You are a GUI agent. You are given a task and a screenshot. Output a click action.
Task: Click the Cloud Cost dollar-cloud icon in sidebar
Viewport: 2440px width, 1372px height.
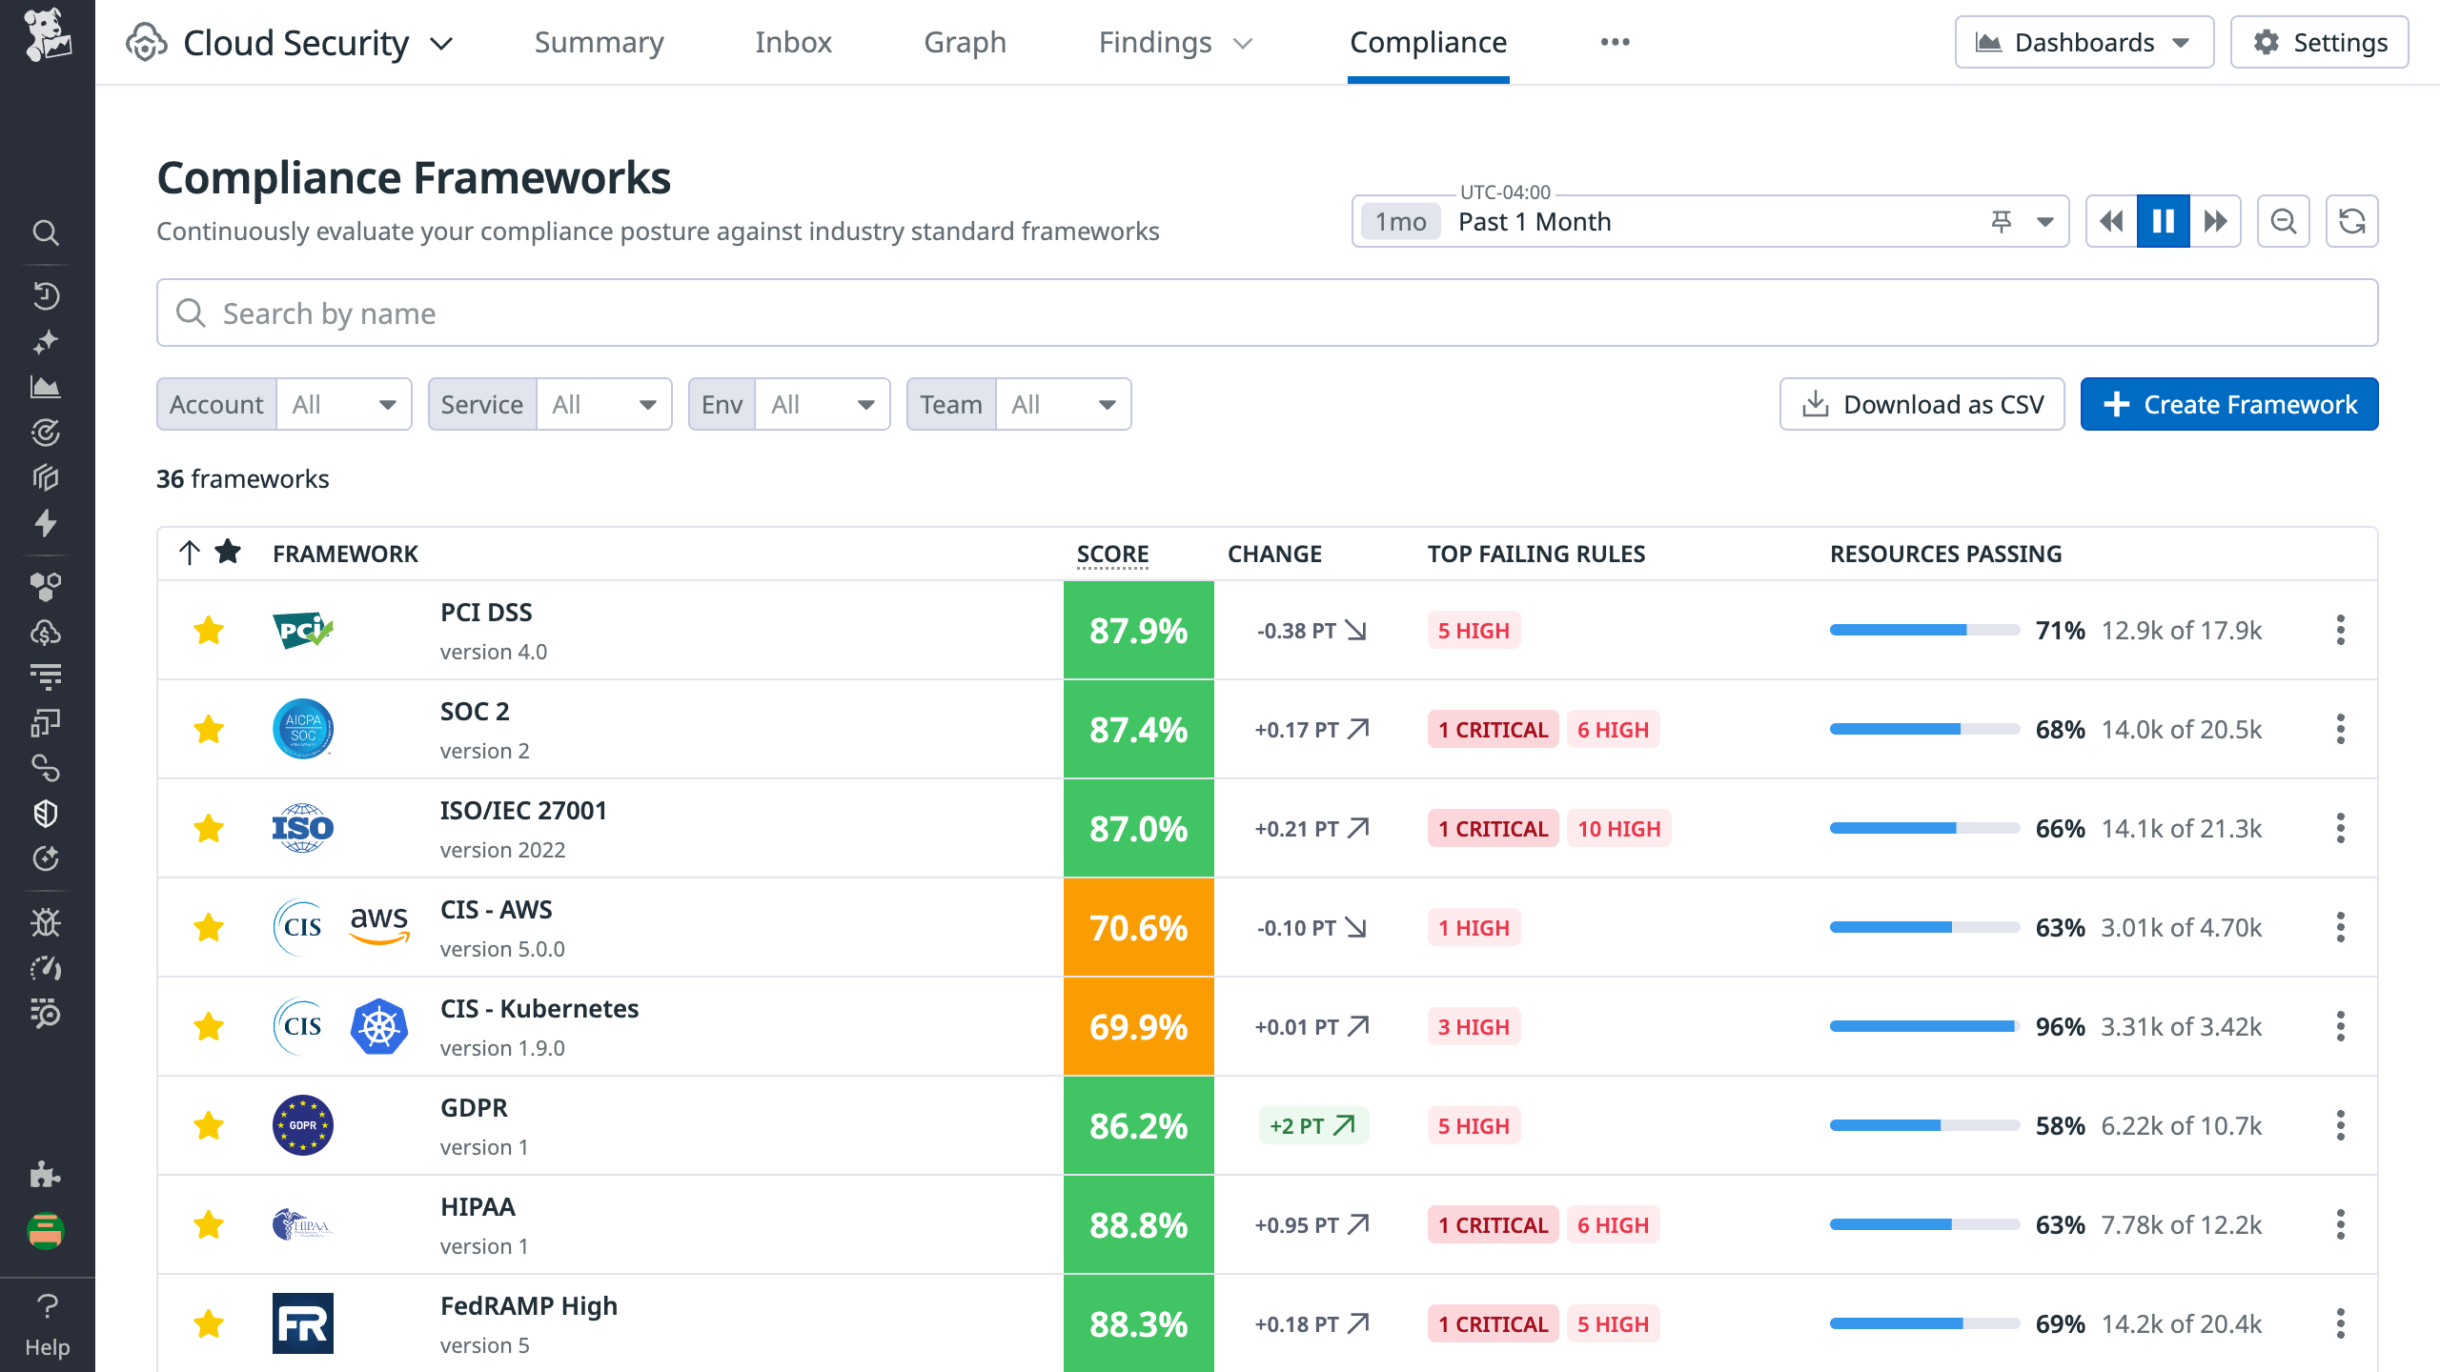pos(47,632)
